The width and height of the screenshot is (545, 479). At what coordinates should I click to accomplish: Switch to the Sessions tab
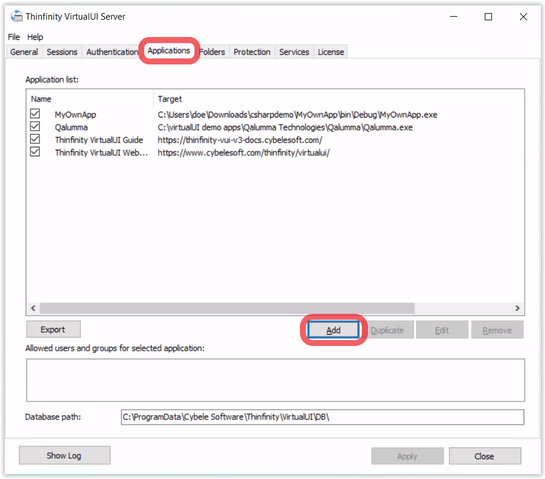point(62,52)
